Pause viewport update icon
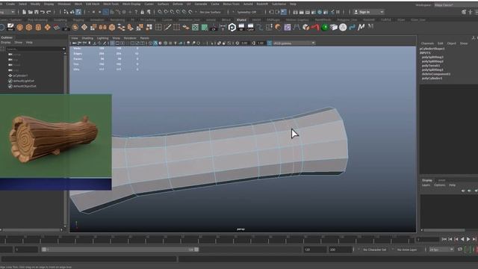478x269 pixels. [338, 12]
